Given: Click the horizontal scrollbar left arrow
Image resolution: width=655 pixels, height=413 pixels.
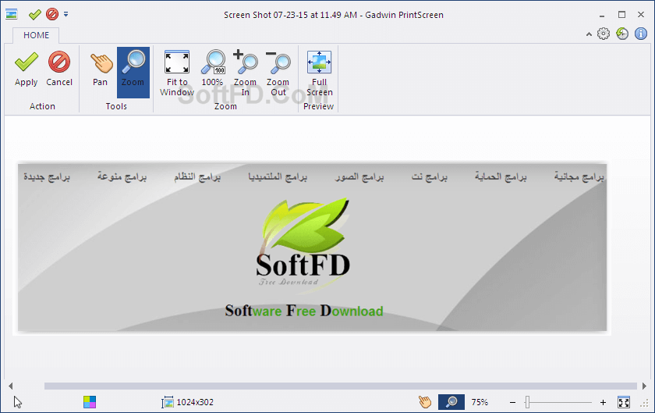Looking at the screenshot, I should click(10, 386).
